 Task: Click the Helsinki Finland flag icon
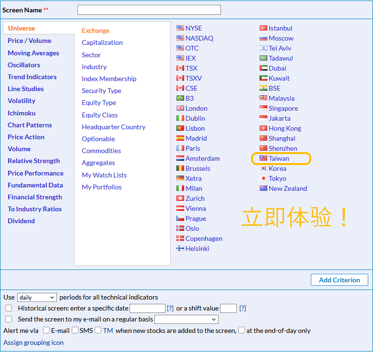[x=180, y=248]
